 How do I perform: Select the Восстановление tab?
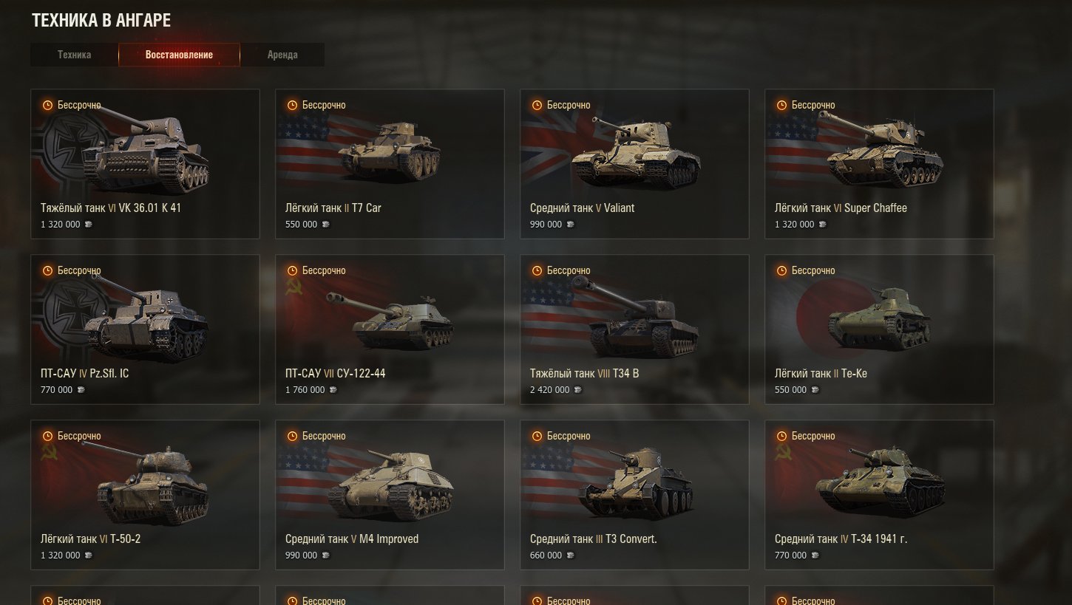tap(179, 55)
